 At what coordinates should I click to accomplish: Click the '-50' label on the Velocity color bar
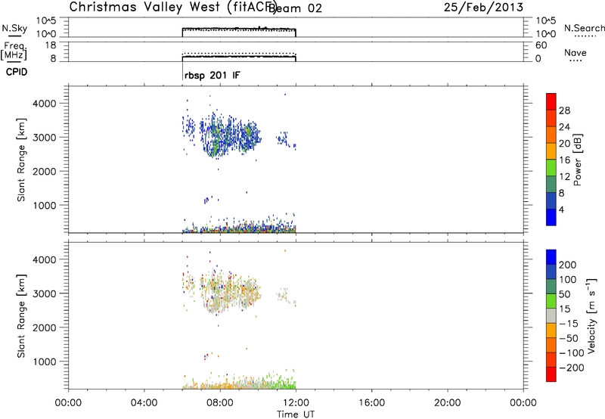click(569, 338)
